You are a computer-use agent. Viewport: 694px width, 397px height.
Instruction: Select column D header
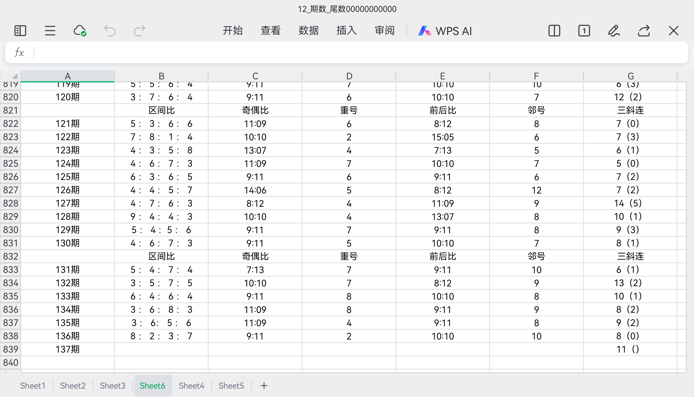[x=349, y=76]
